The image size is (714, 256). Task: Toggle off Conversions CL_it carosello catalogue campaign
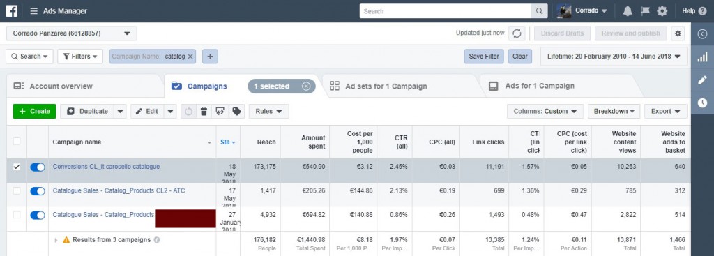click(38, 167)
